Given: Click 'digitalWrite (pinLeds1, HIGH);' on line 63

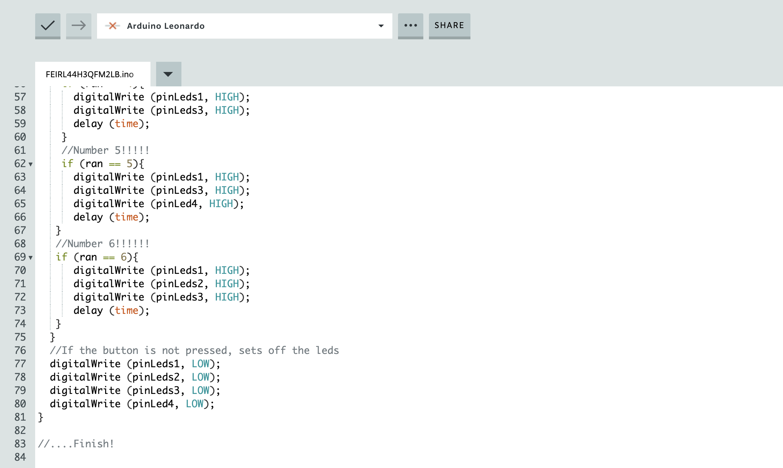Looking at the screenshot, I should pos(162,177).
